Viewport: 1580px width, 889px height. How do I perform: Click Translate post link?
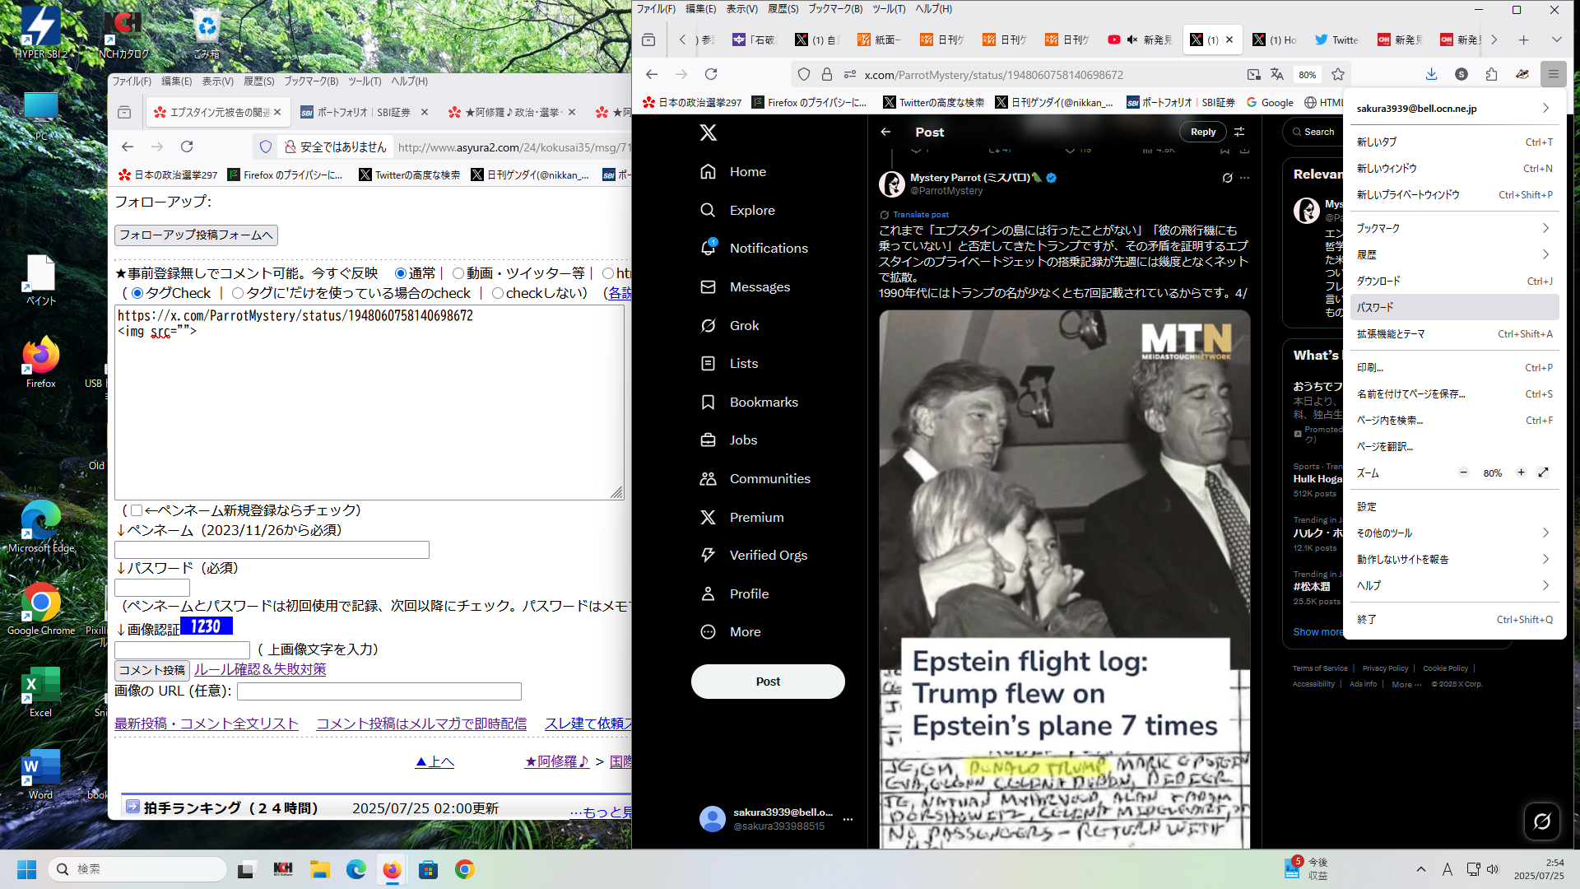(921, 214)
